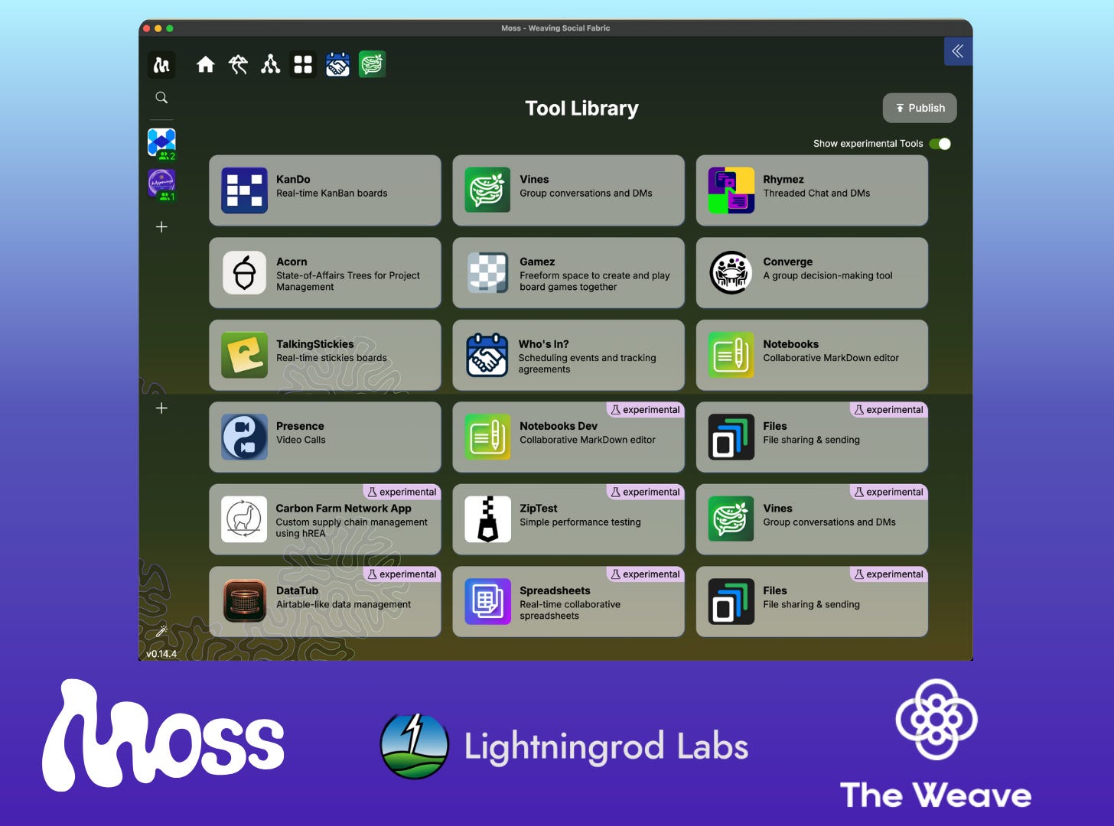Screen dimensions: 1114x826
Task: Click the TalkingStickies yellow note icon
Action: pos(244,355)
